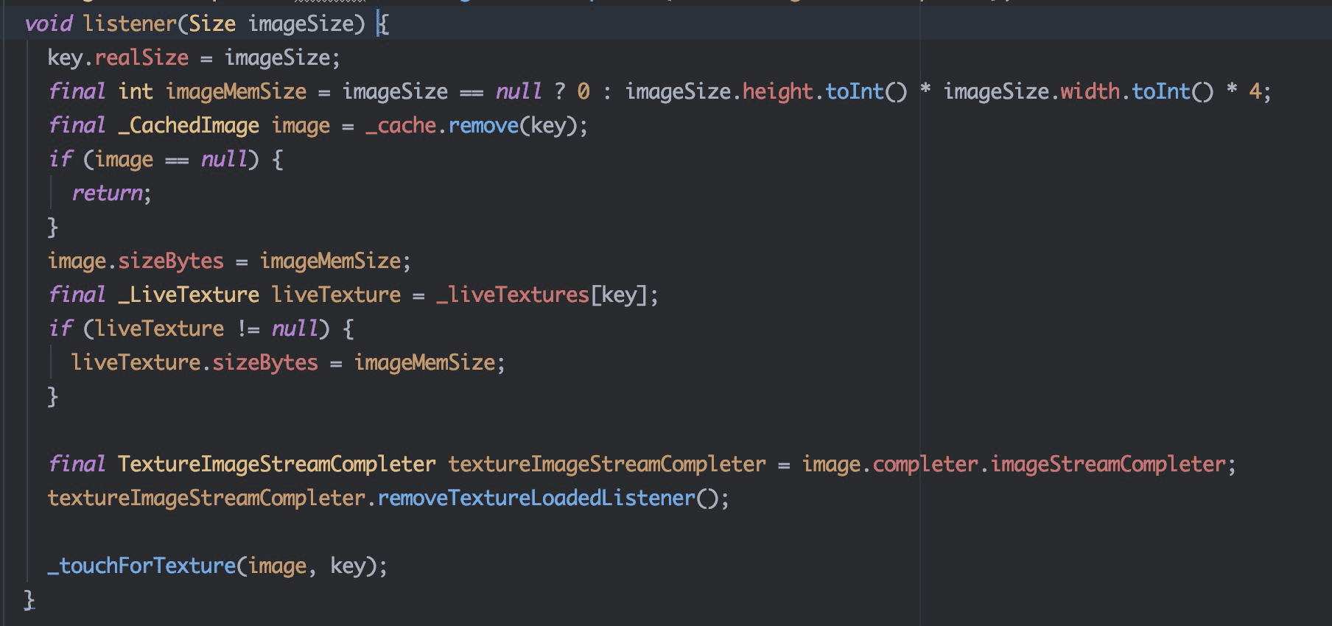This screenshot has width=1332, height=626.
Task: Click the 'realSize' property after key
Action: [141, 57]
